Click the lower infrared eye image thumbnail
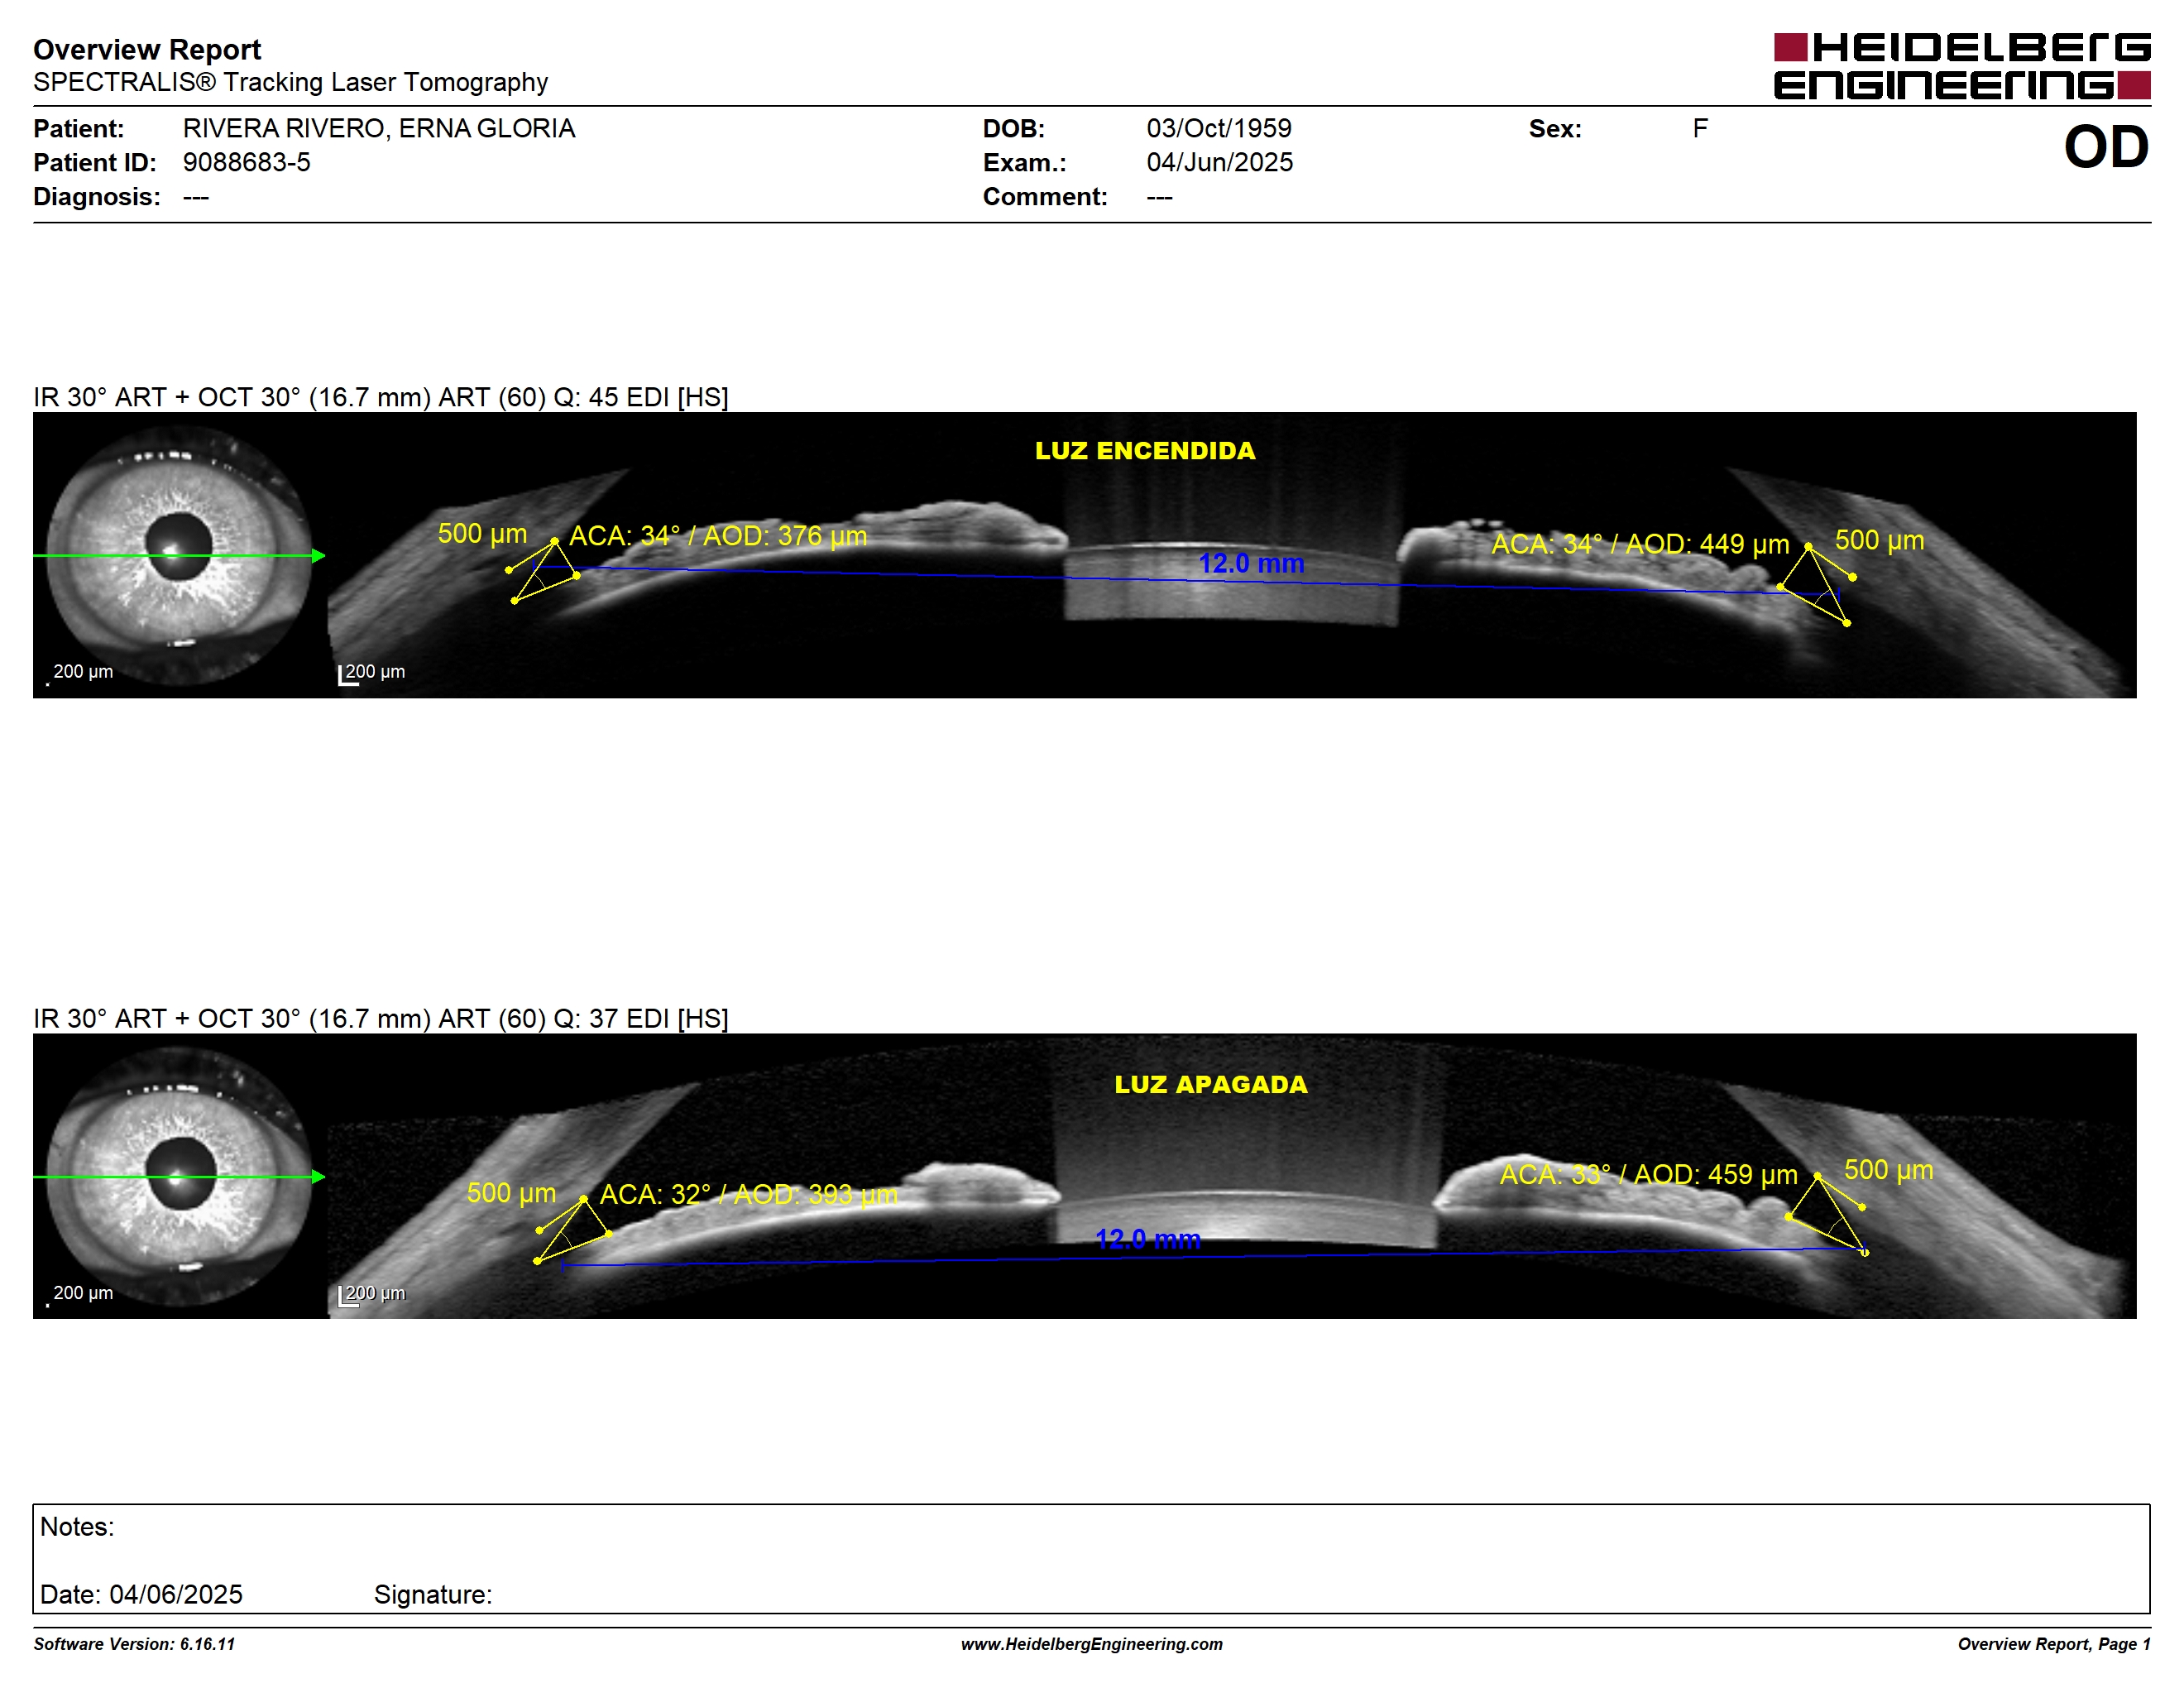Image resolution: width=2184 pixels, height=1688 pixels. pos(180,1176)
